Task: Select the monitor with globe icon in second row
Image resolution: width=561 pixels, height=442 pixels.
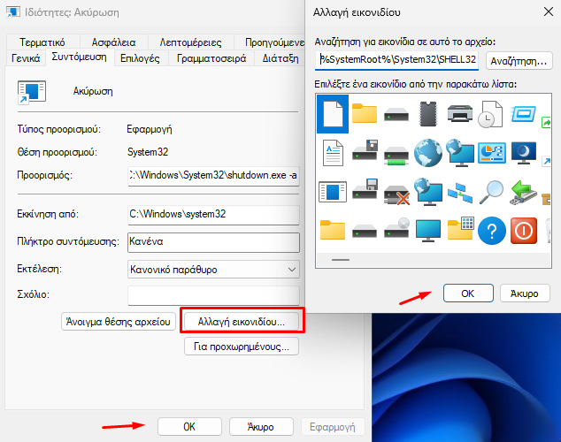Action: tap(460, 153)
